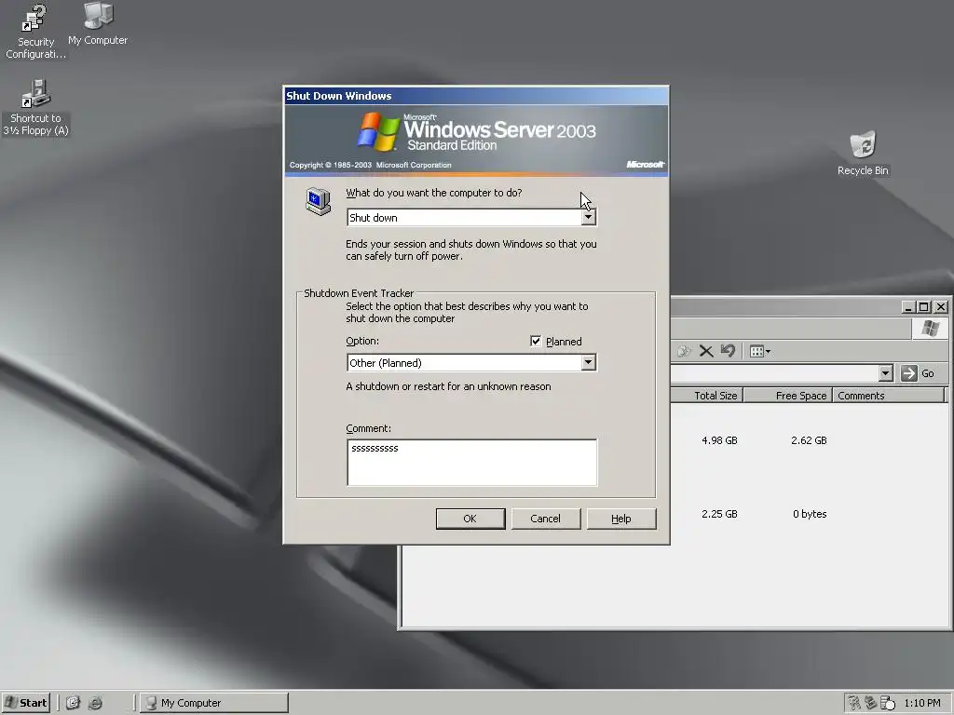
Task: Click the 4.98 GB total size value
Action: (719, 440)
